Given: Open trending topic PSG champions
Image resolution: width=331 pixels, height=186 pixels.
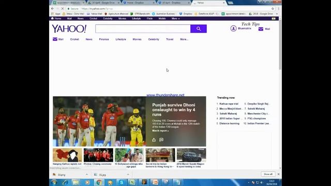Looking at the screenshot, I should pyautogui.click(x=257, y=118).
